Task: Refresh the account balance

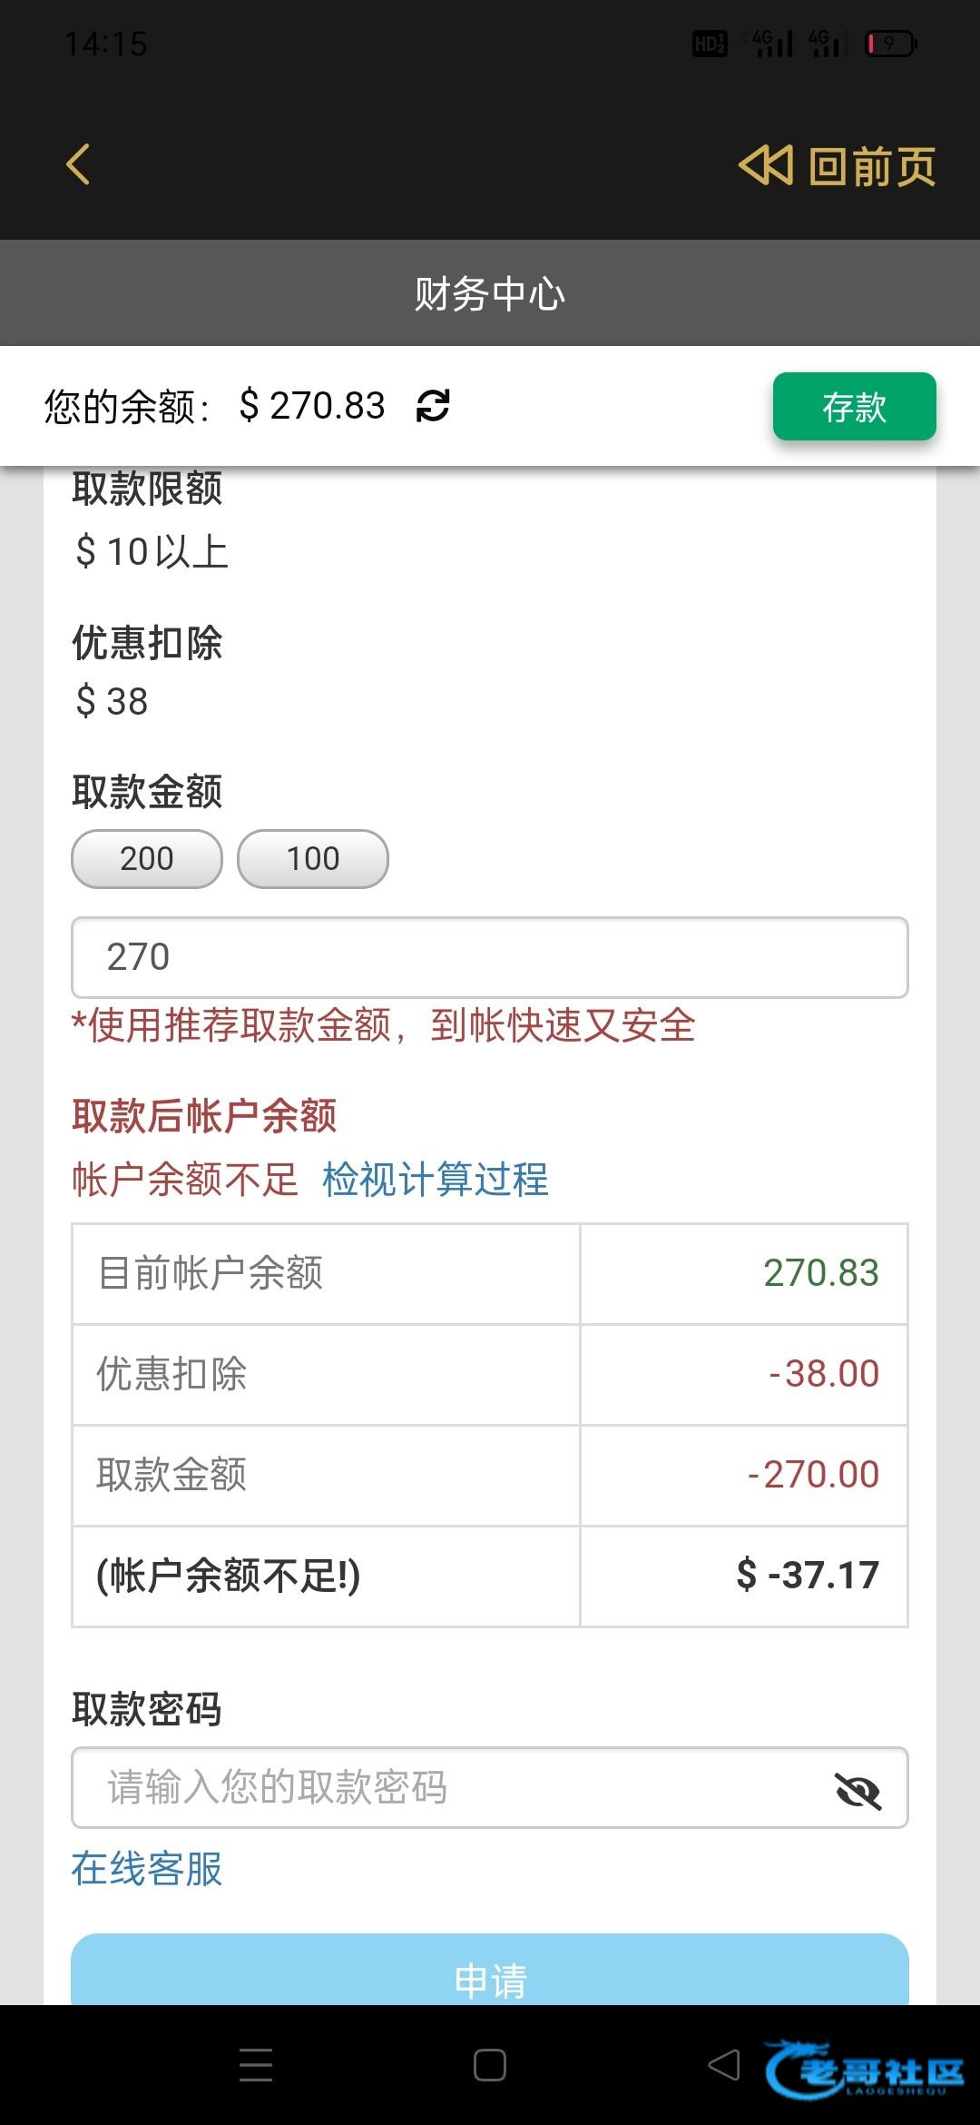Action: pos(433,406)
